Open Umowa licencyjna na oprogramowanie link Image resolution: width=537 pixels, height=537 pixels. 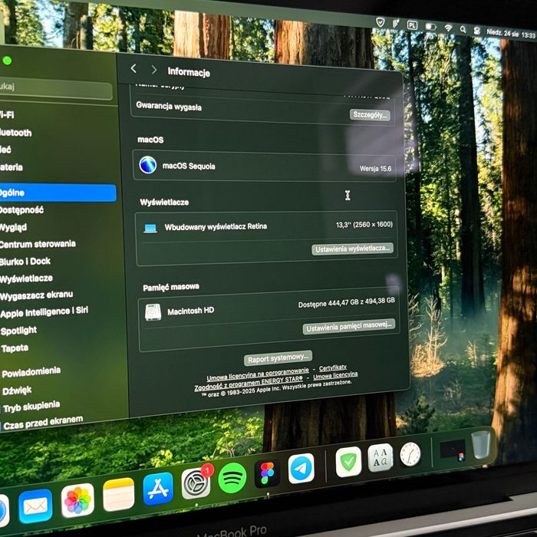coord(258,374)
